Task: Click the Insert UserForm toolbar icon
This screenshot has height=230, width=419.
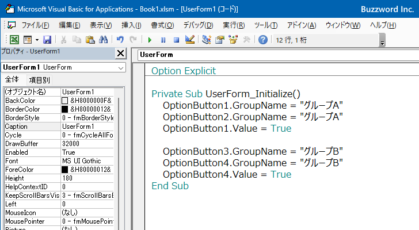Action: click(28, 40)
